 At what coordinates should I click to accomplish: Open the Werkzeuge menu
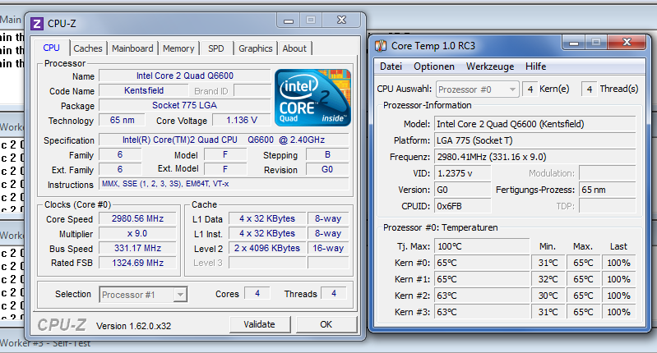(490, 66)
